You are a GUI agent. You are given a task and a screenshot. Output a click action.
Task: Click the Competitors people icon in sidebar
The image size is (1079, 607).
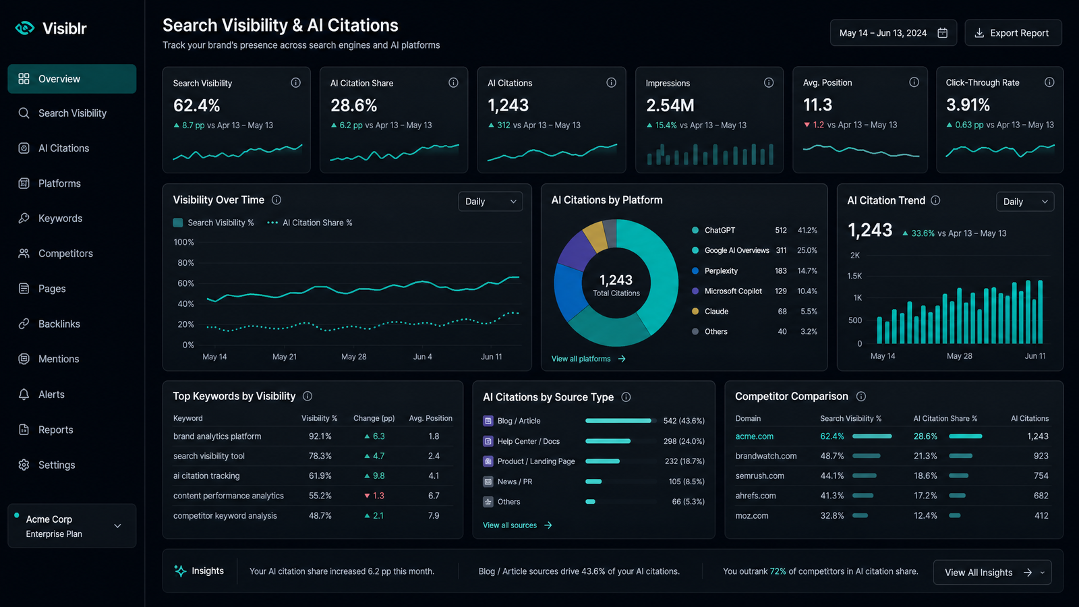coord(24,254)
